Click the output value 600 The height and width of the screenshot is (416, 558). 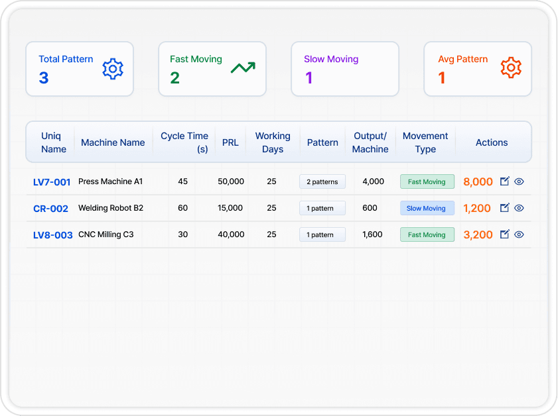[370, 208]
